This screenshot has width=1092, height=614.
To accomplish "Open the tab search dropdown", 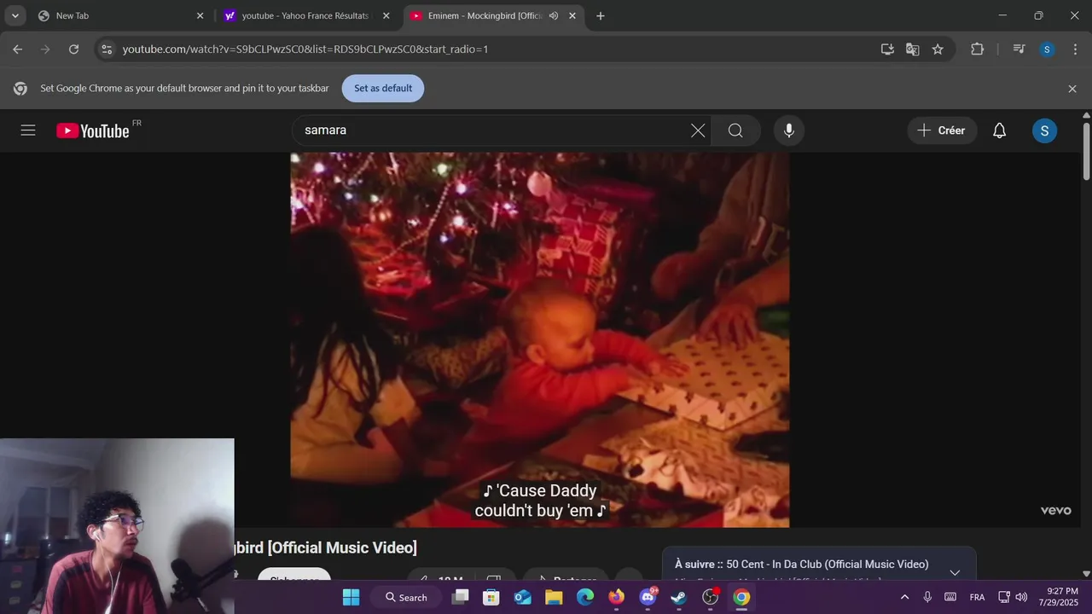I will pyautogui.click(x=15, y=15).
